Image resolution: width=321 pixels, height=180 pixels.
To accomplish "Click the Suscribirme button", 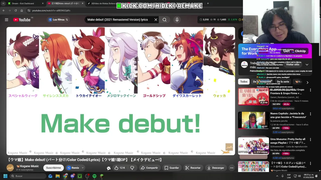I will tap(53, 168).
